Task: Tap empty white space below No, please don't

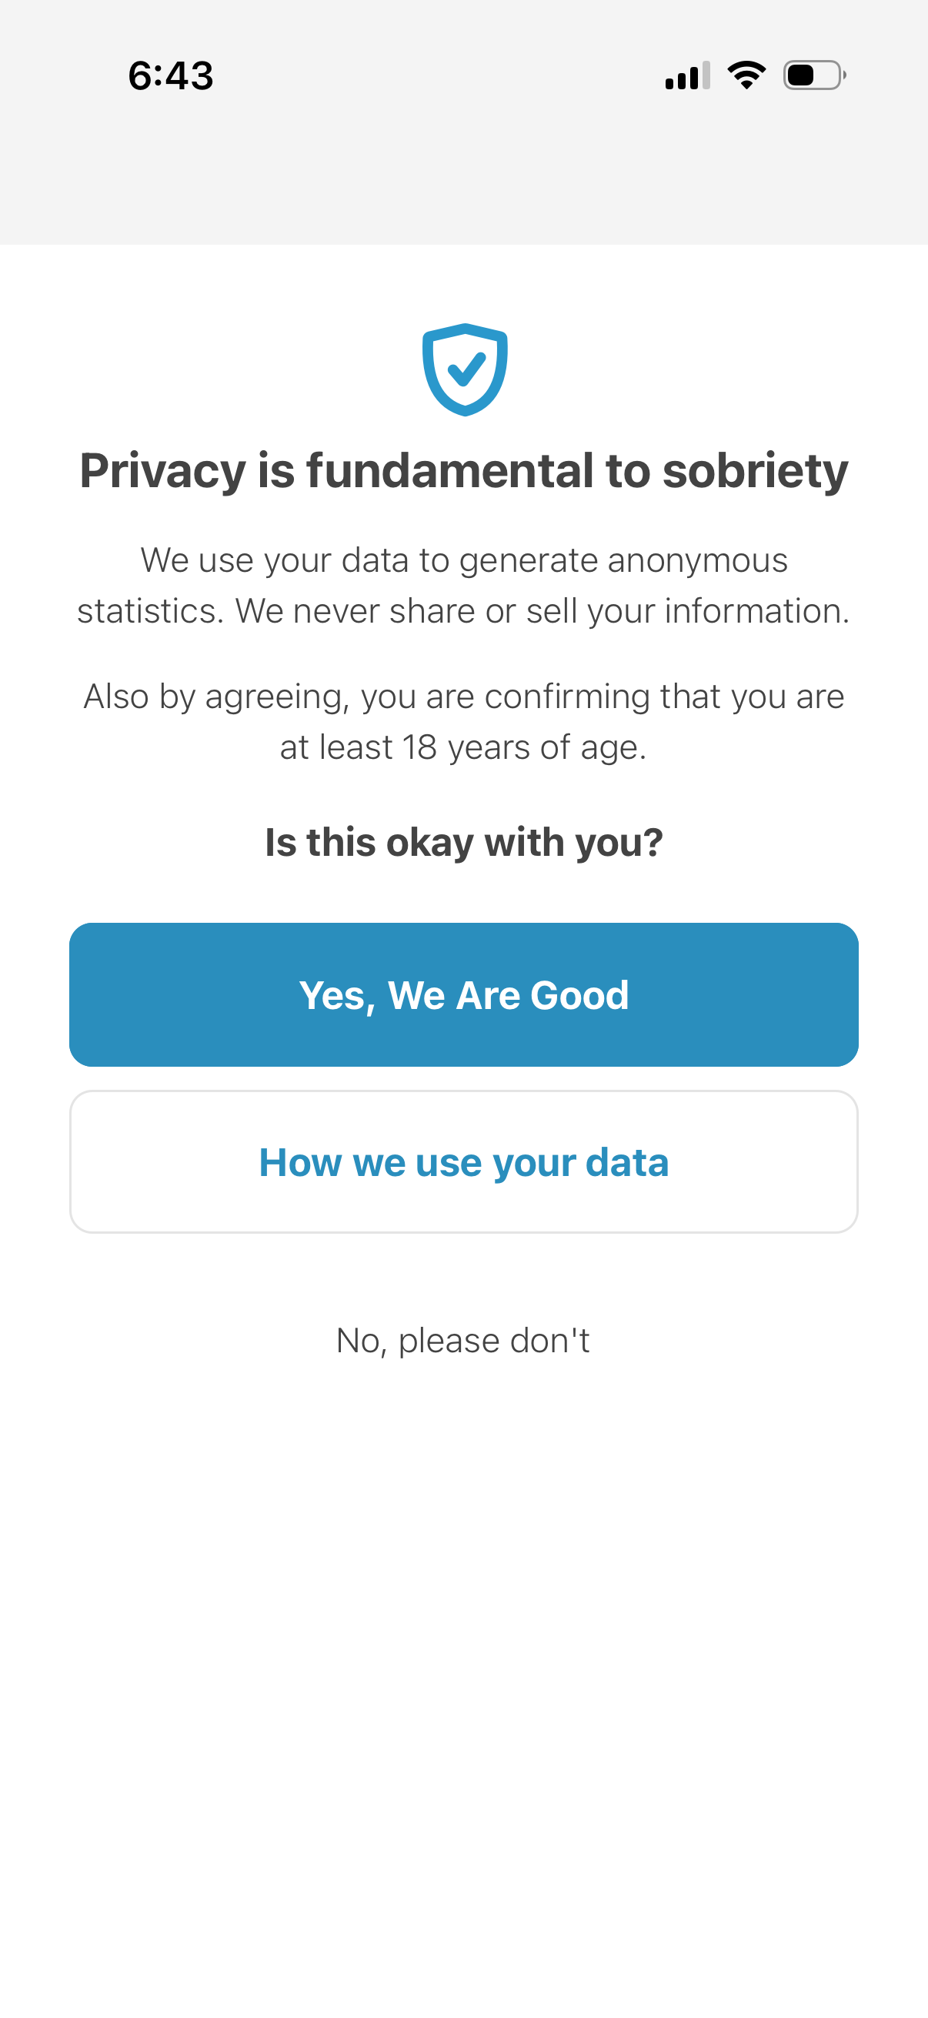Action: click(463, 1645)
